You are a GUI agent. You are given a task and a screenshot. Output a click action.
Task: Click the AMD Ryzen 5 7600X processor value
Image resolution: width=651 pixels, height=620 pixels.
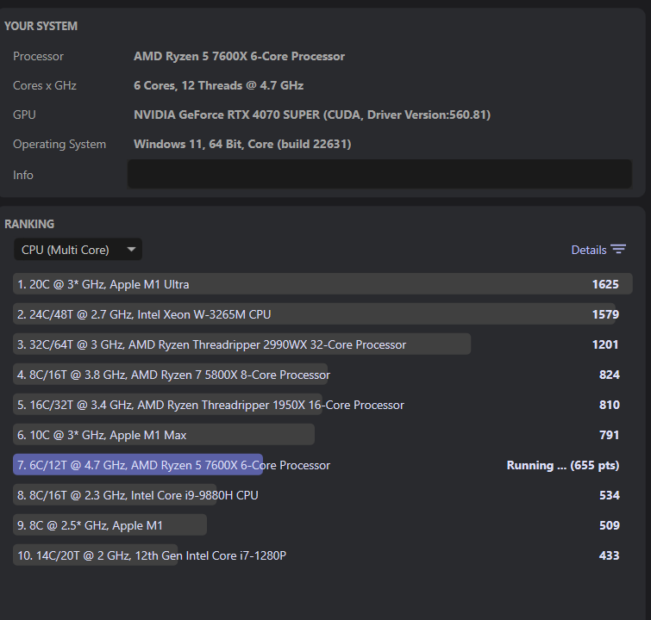[239, 56]
